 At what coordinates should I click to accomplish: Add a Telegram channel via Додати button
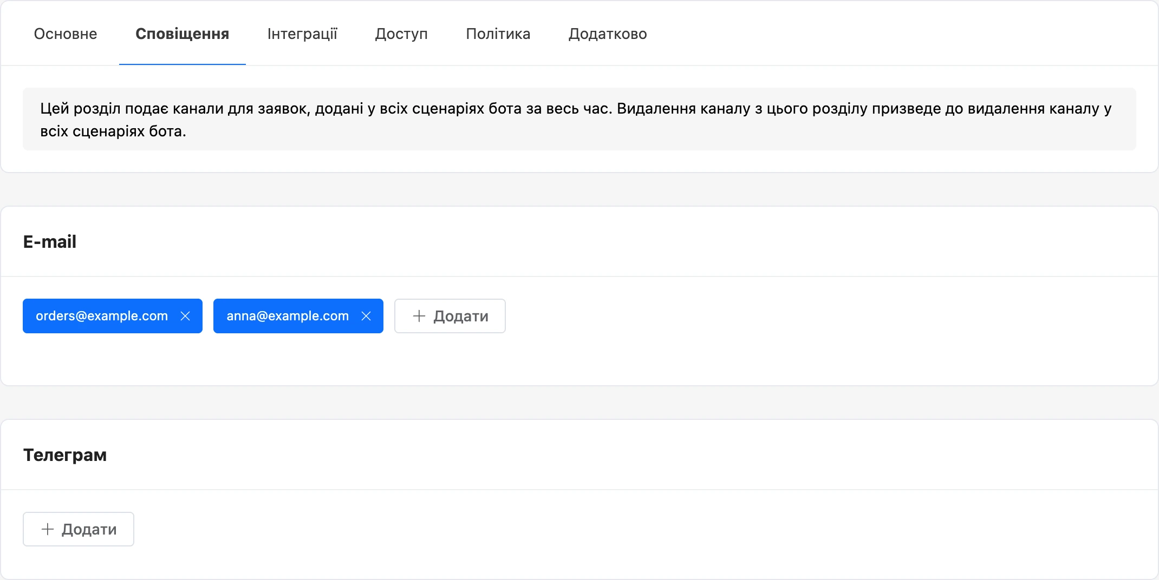coord(79,529)
